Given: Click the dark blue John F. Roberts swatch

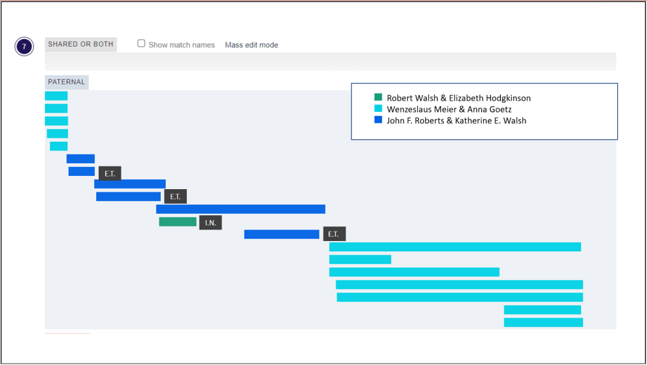Looking at the screenshot, I should [x=379, y=120].
